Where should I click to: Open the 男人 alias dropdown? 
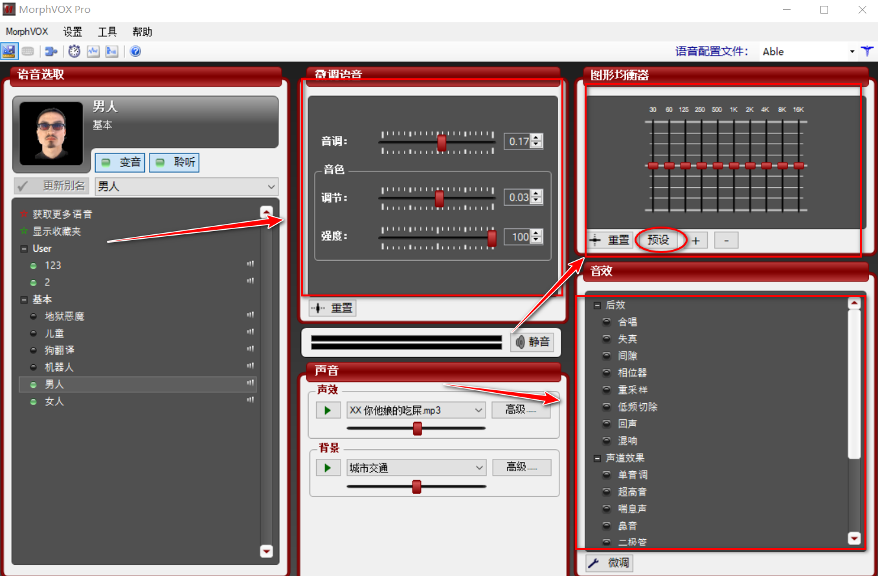(x=186, y=186)
